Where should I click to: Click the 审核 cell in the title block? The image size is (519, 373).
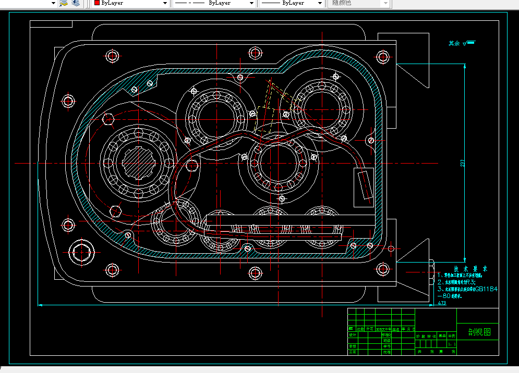pos(352,346)
